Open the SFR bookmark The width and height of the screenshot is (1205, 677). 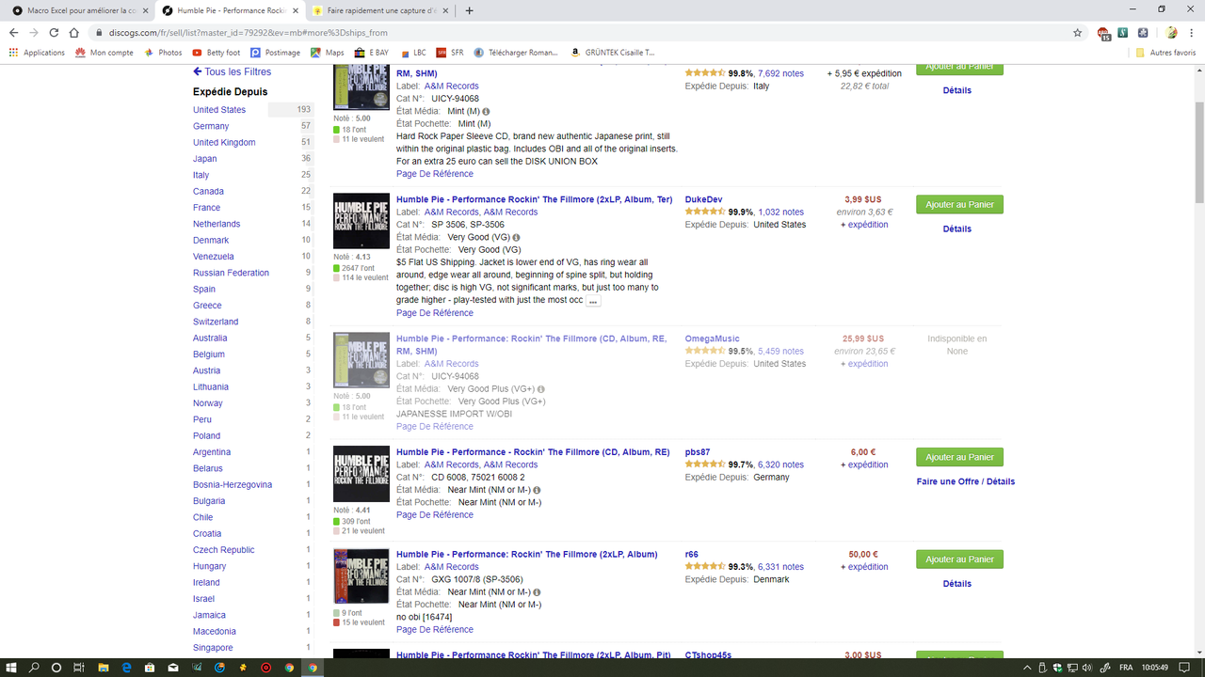(x=450, y=53)
